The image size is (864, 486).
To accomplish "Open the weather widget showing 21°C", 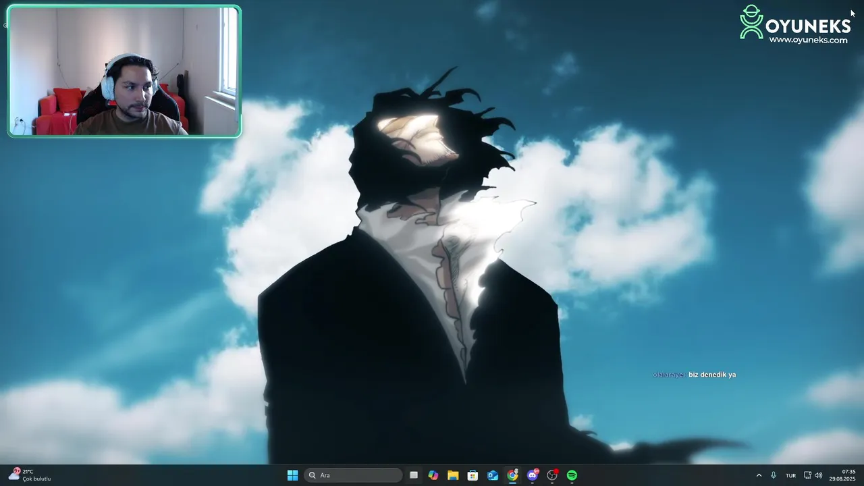I will point(30,475).
